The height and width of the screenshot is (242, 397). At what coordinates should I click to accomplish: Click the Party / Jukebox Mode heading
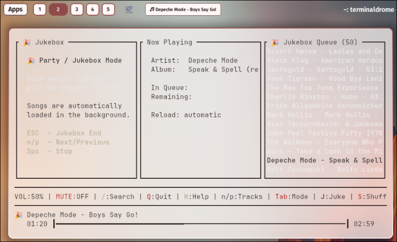pos(81,60)
